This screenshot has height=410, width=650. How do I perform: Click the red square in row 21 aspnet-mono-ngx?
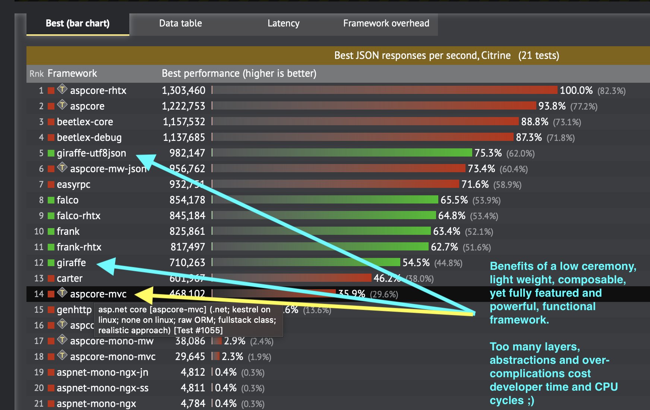coord(51,404)
